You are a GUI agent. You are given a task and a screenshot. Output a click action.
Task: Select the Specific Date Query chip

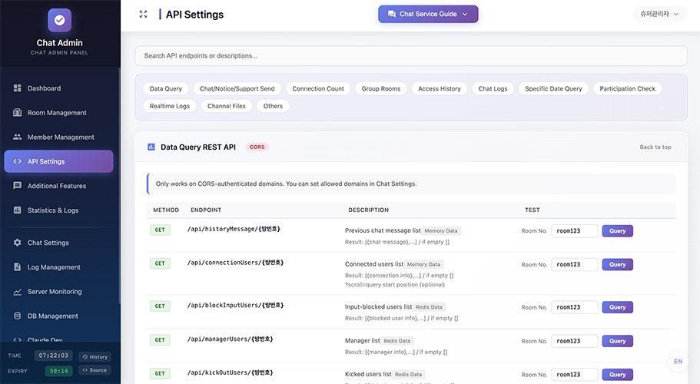(553, 89)
